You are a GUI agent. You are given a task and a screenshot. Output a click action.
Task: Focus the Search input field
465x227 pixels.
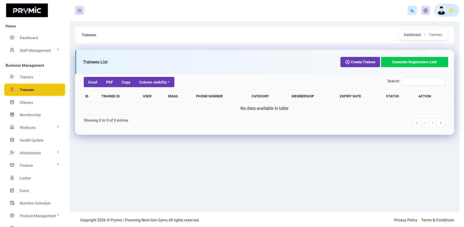(423, 81)
